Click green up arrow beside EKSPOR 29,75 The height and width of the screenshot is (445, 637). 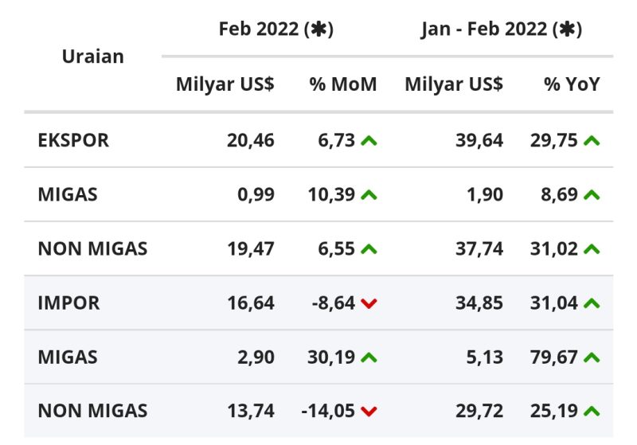pos(592,141)
